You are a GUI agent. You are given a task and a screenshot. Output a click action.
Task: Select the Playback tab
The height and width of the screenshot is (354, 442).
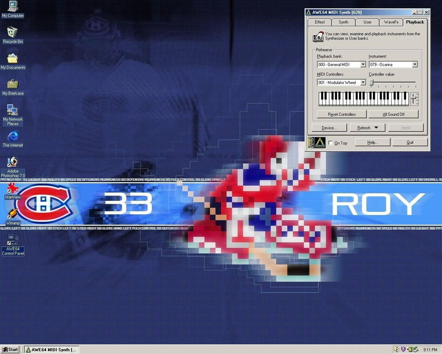click(x=415, y=22)
